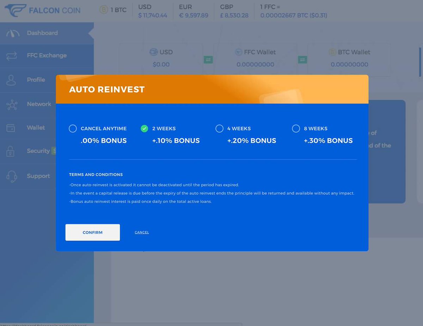This screenshot has width=423, height=326.
Task: Click the Network sidebar icon
Action: [x=12, y=104]
